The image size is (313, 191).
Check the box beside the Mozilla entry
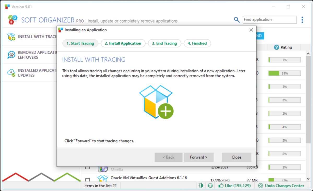(88, 167)
